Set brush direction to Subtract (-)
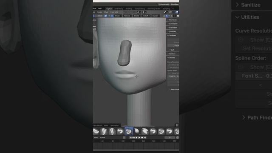 [112, 16]
